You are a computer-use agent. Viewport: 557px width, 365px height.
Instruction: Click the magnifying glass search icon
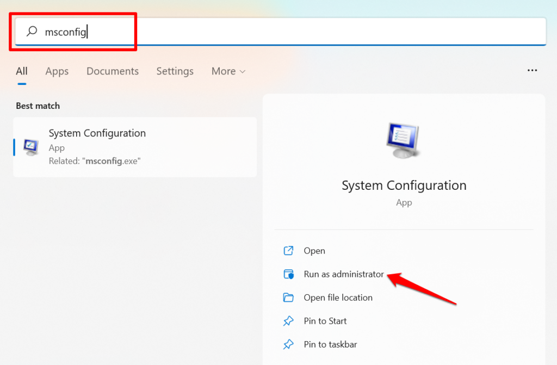point(32,31)
